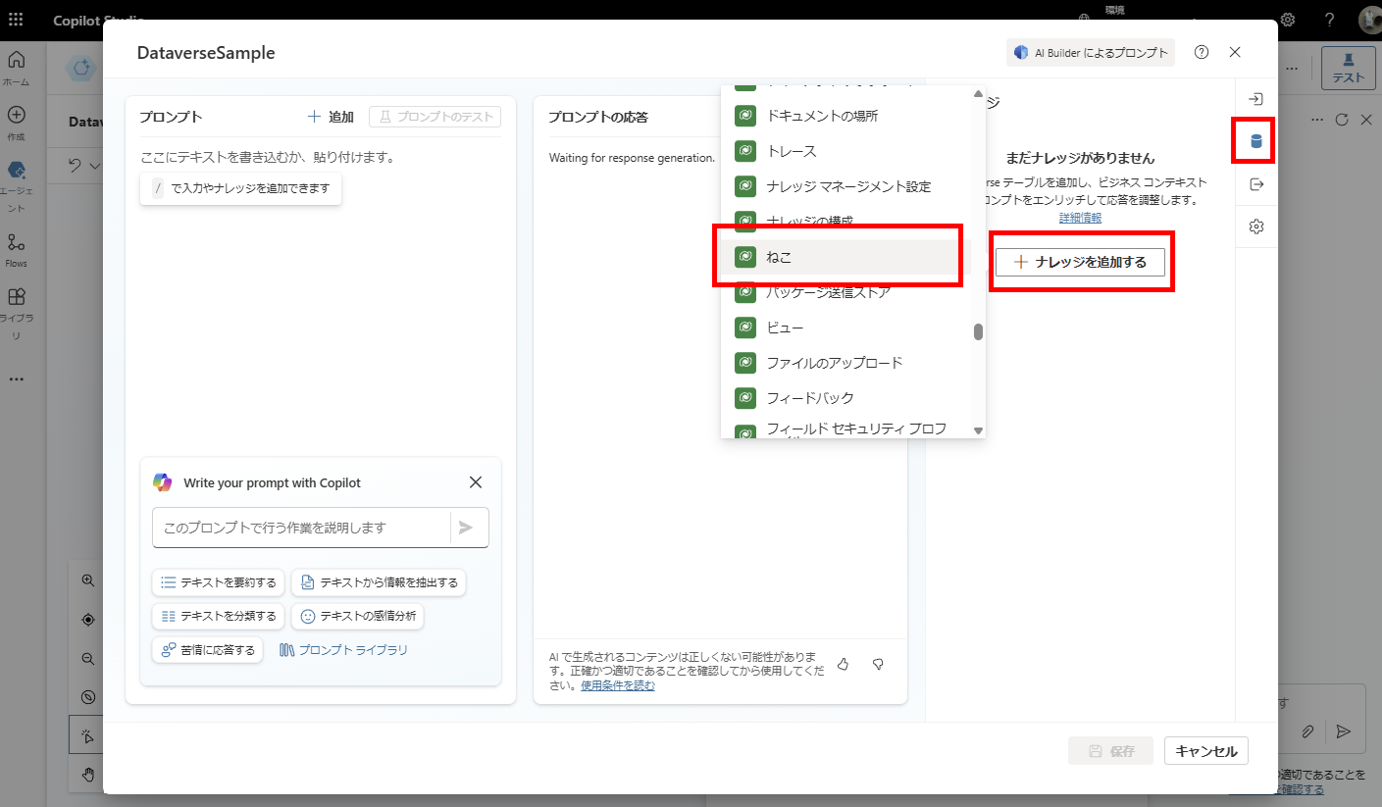Select the hand pan tool
Image resolution: width=1382 pixels, height=807 pixels.
87,774
